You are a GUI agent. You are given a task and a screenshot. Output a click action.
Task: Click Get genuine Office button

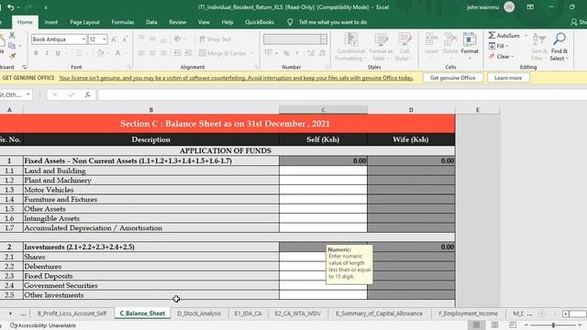[452, 78]
